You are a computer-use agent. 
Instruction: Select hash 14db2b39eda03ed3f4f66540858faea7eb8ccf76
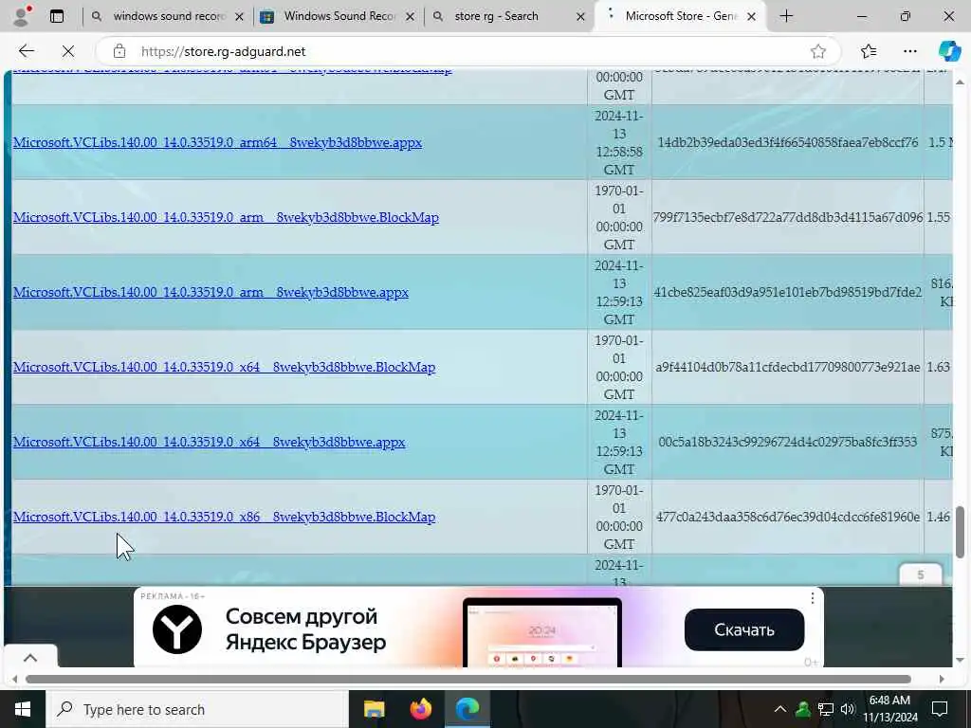tap(788, 142)
